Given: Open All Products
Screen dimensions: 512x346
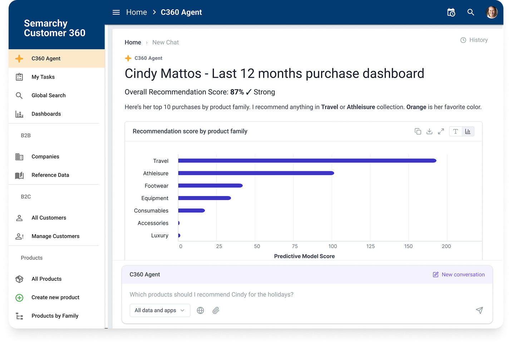Looking at the screenshot, I should (x=57, y=279).
